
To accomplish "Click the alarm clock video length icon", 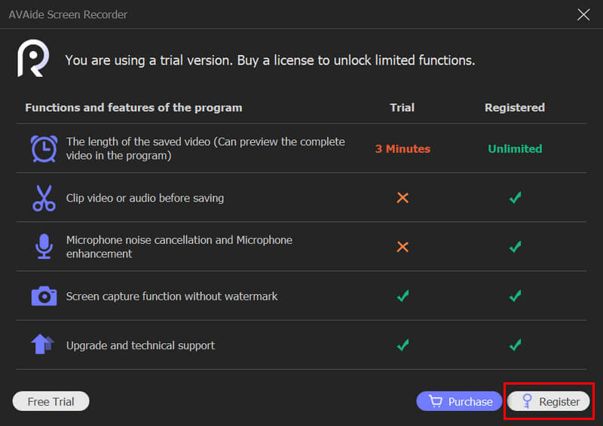I will pos(44,148).
